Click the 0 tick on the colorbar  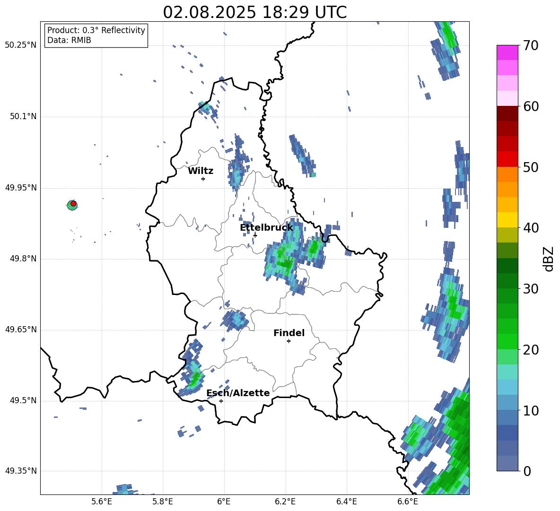[527, 471]
